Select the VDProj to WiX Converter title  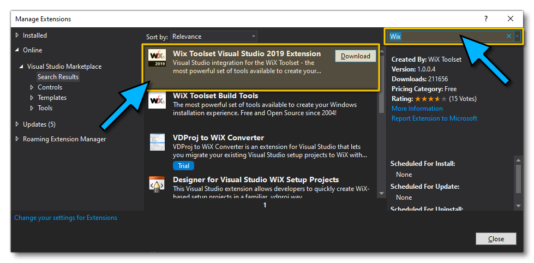pyautogui.click(x=219, y=138)
